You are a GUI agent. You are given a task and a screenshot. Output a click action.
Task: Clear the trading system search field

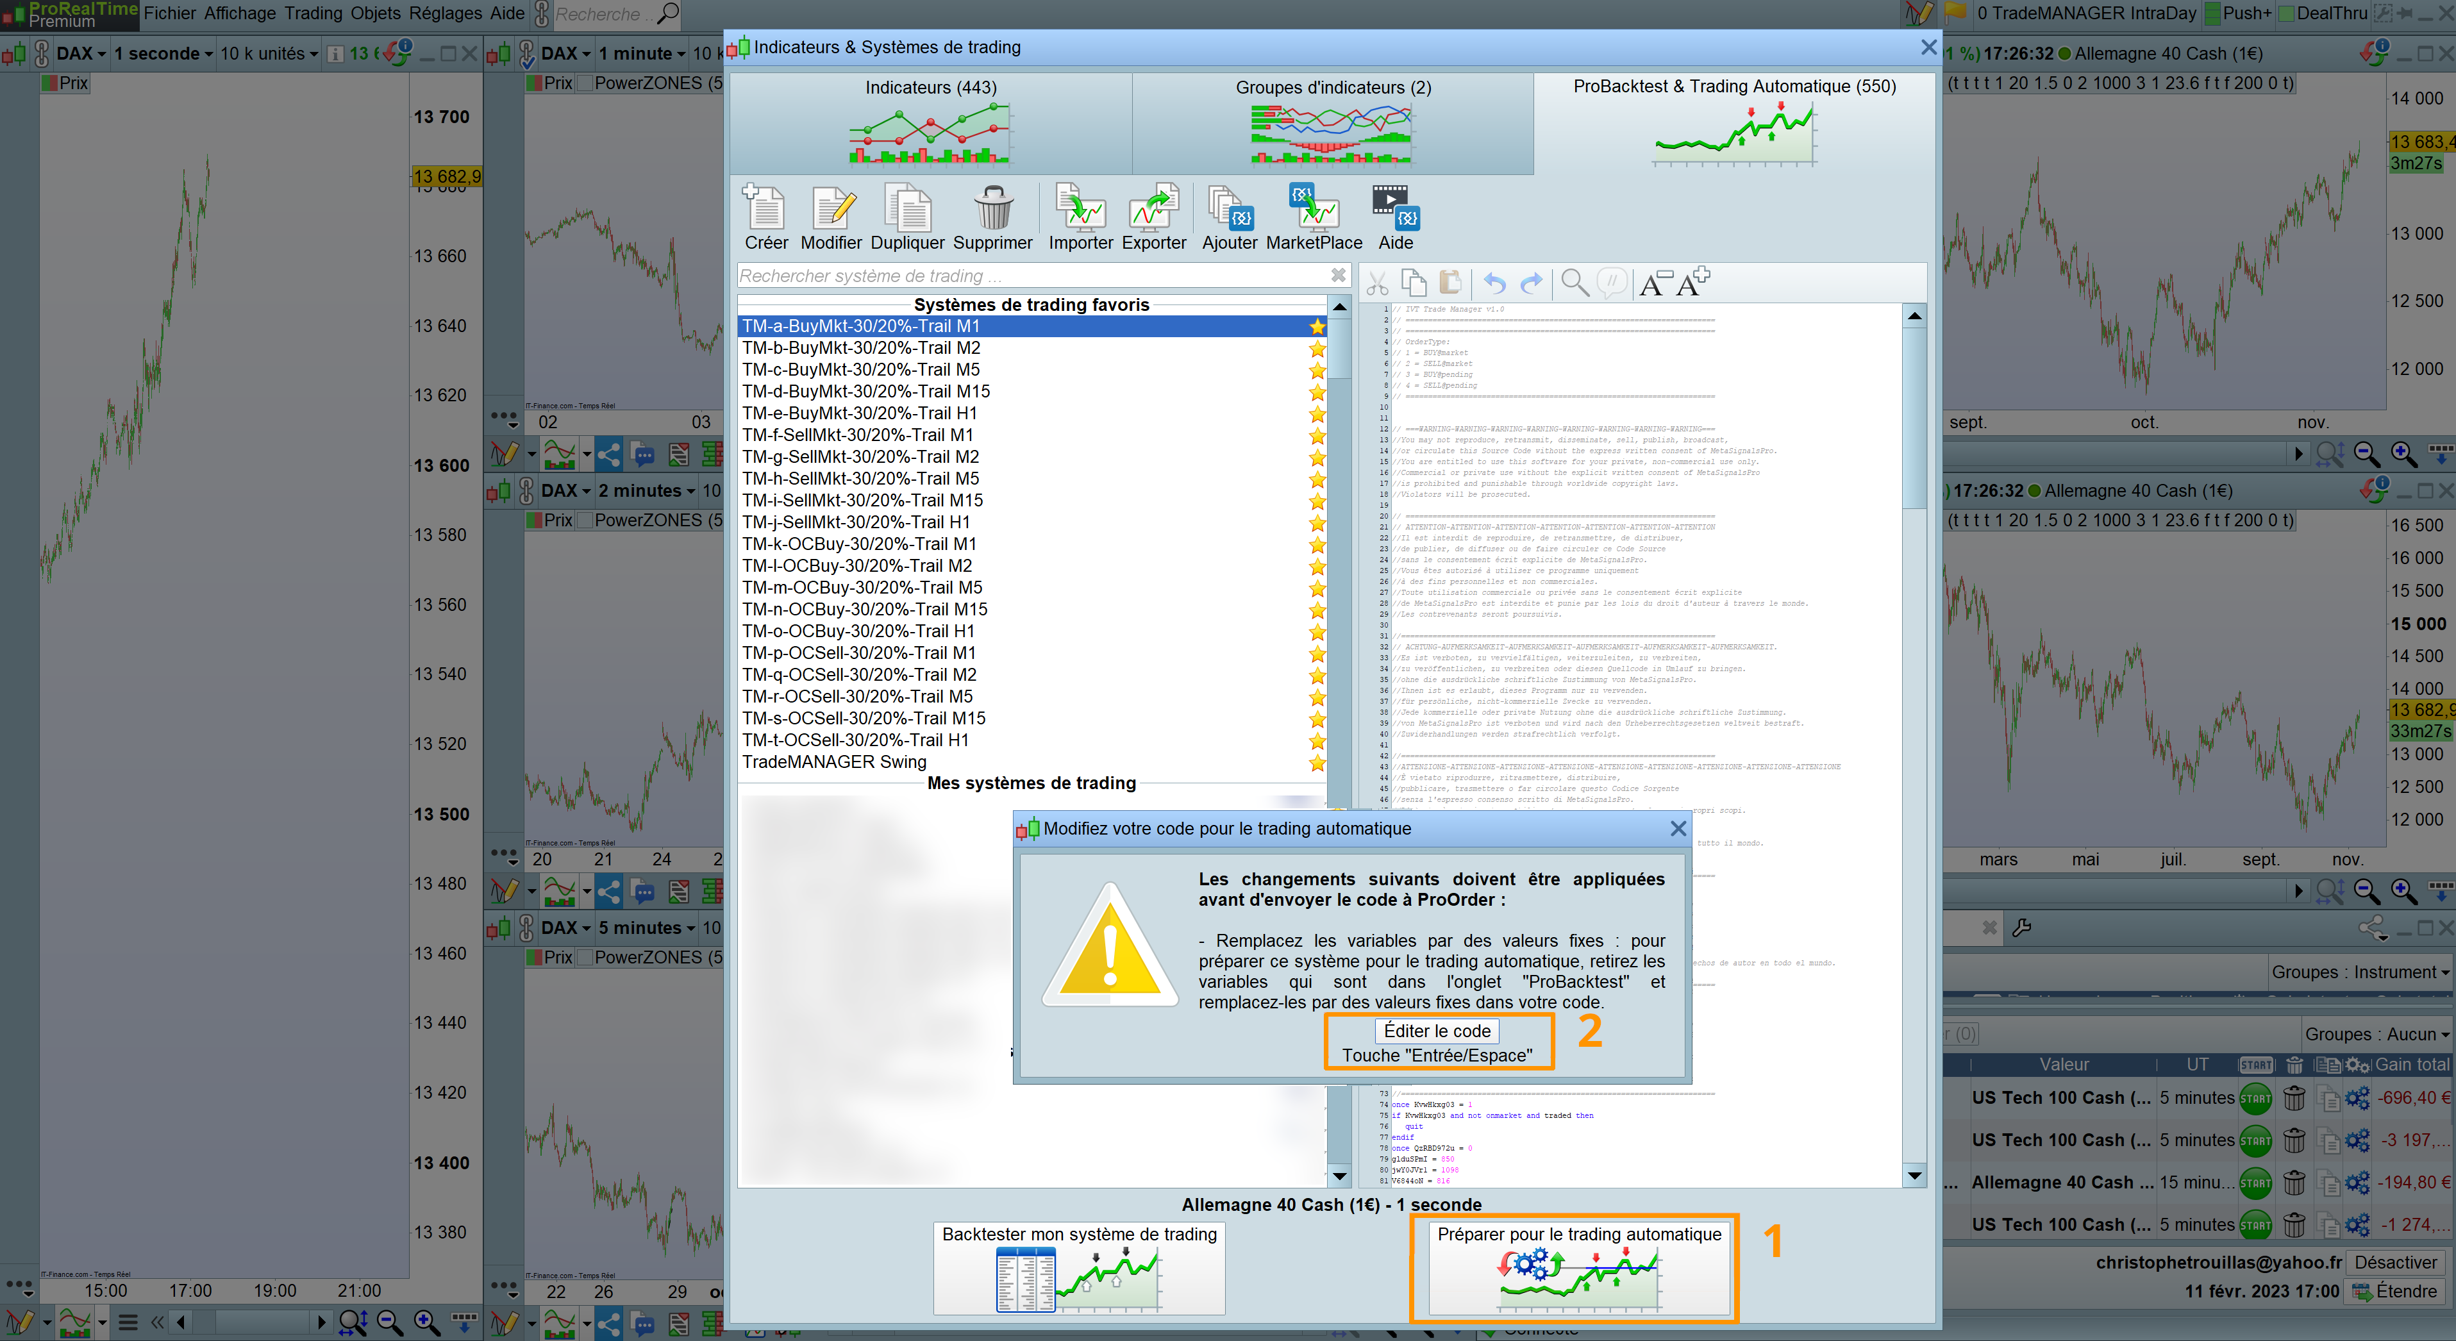pyautogui.click(x=1339, y=276)
